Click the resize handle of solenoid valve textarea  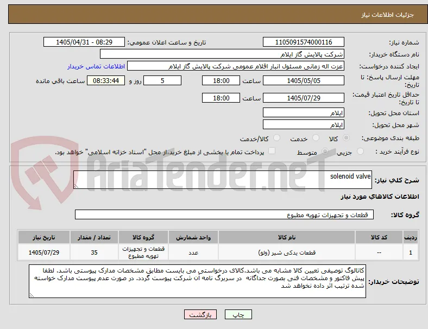[76, 186]
